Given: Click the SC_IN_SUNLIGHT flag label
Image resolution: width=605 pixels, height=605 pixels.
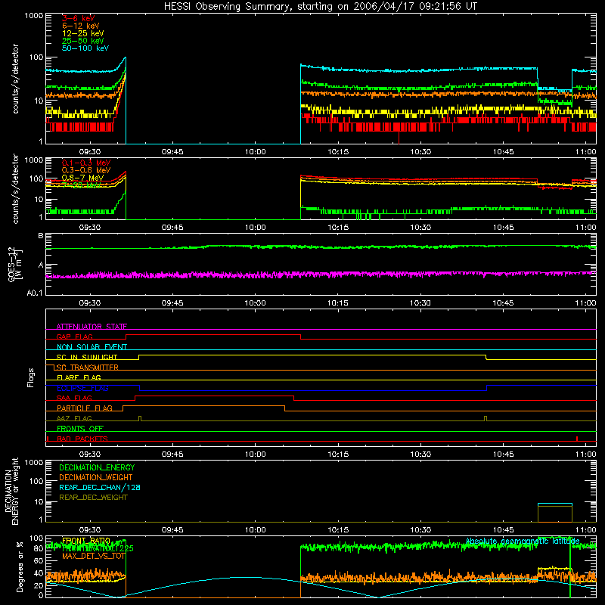Looking at the screenshot, I should click(87, 357).
